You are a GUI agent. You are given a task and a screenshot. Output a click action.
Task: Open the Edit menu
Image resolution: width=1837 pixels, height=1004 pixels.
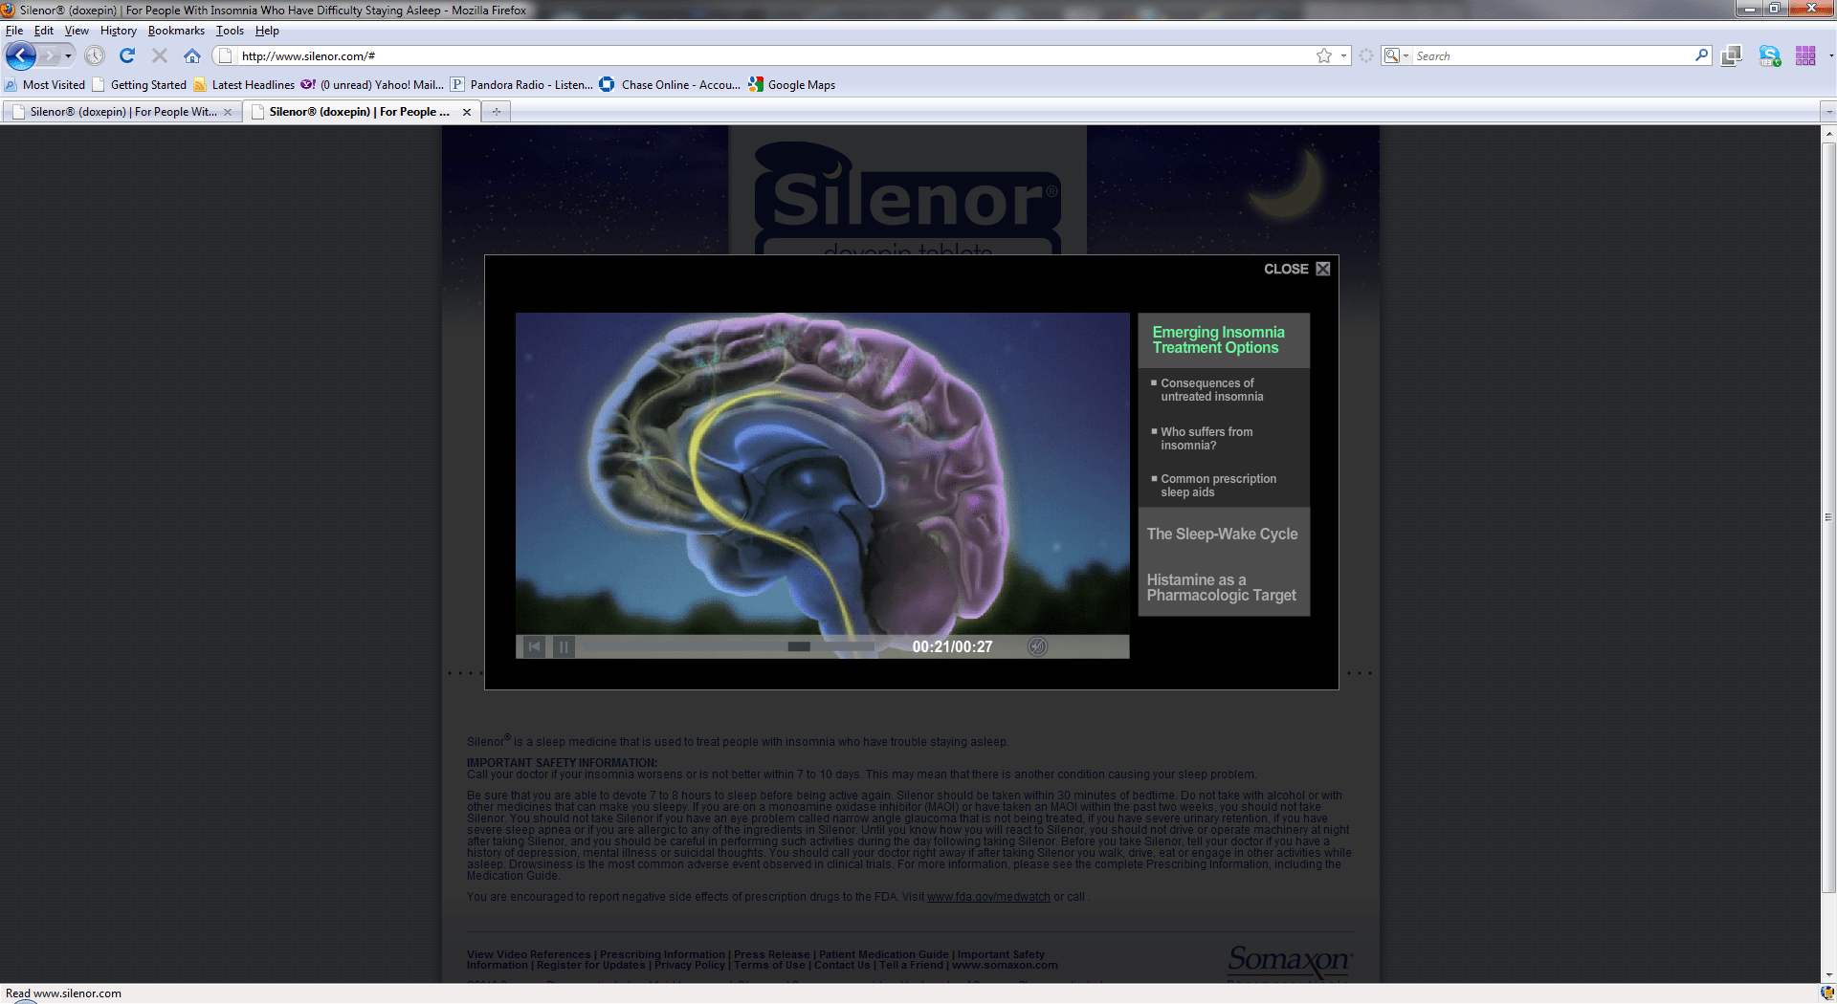click(44, 31)
